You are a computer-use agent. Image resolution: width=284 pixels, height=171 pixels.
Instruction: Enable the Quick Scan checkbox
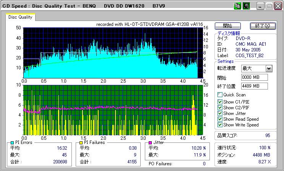(x=220, y=95)
